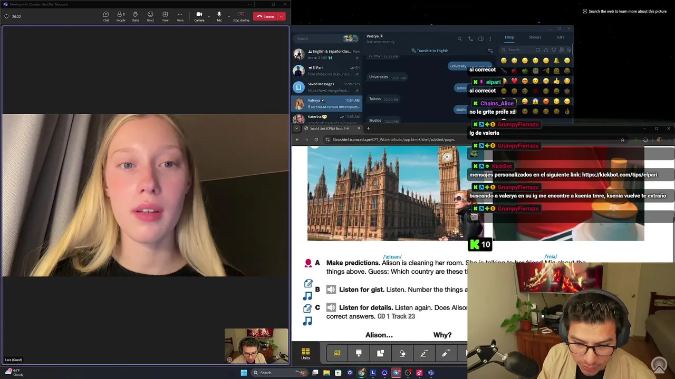This screenshot has width=675, height=379.
Task: Stop sharing the screen in Teams
Action: coord(241,16)
